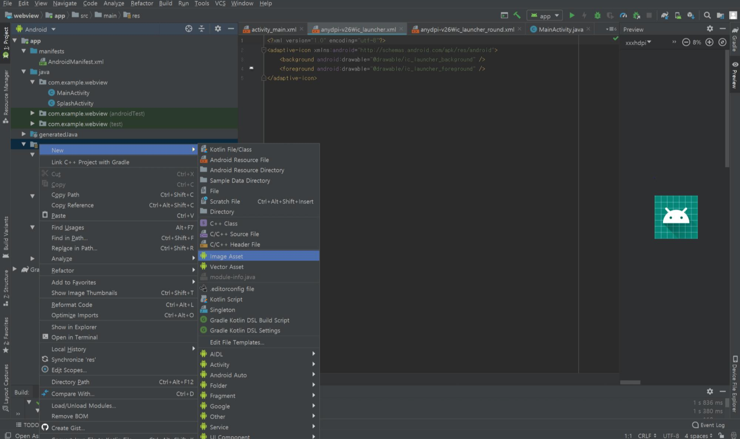Open the Android Profiler gauge icon

pos(623,16)
